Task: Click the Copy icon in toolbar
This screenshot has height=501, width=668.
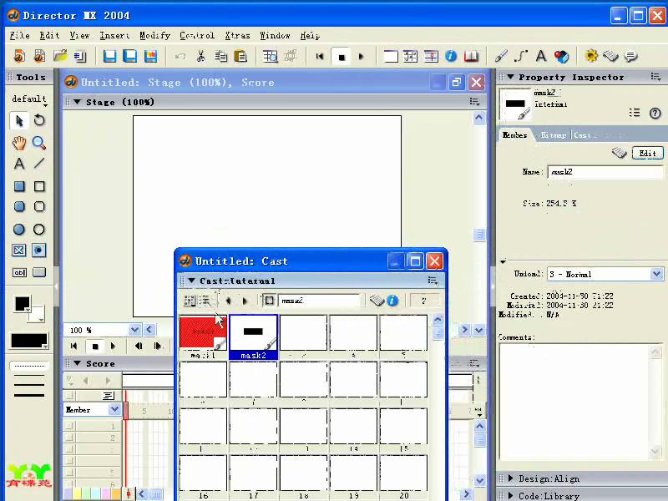Action: pyautogui.click(x=220, y=56)
